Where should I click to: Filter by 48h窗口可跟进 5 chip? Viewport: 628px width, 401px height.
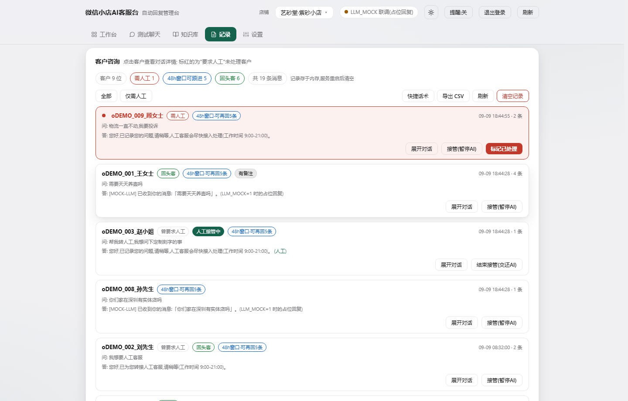tap(187, 78)
